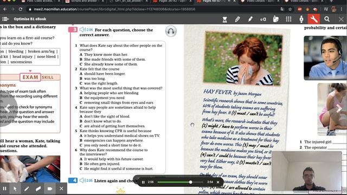This screenshot has width=347, height=195.
Task: Seek using the audio progress slider knob
Action: coord(190,182)
